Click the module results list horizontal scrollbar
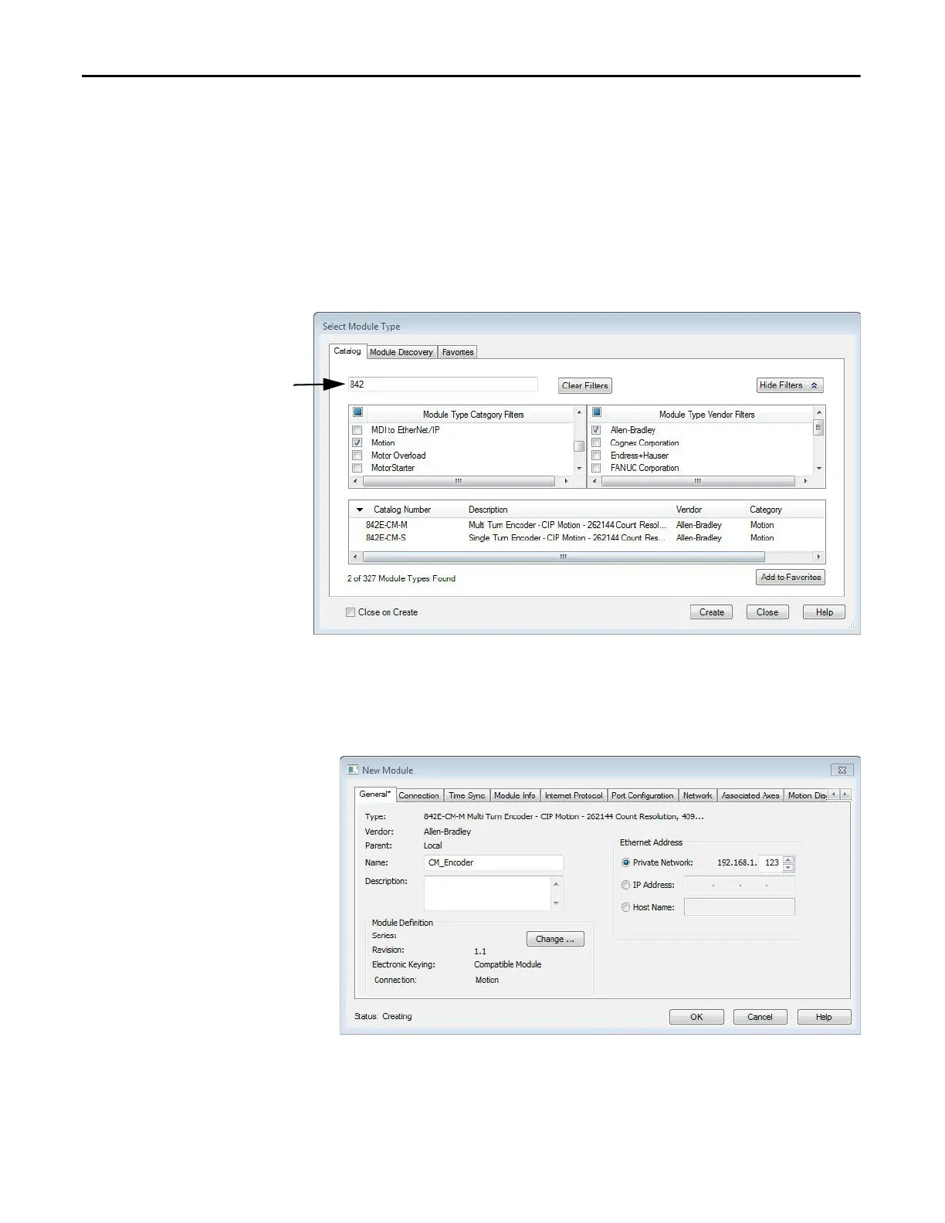The height and width of the screenshot is (1223, 945). [564, 557]
